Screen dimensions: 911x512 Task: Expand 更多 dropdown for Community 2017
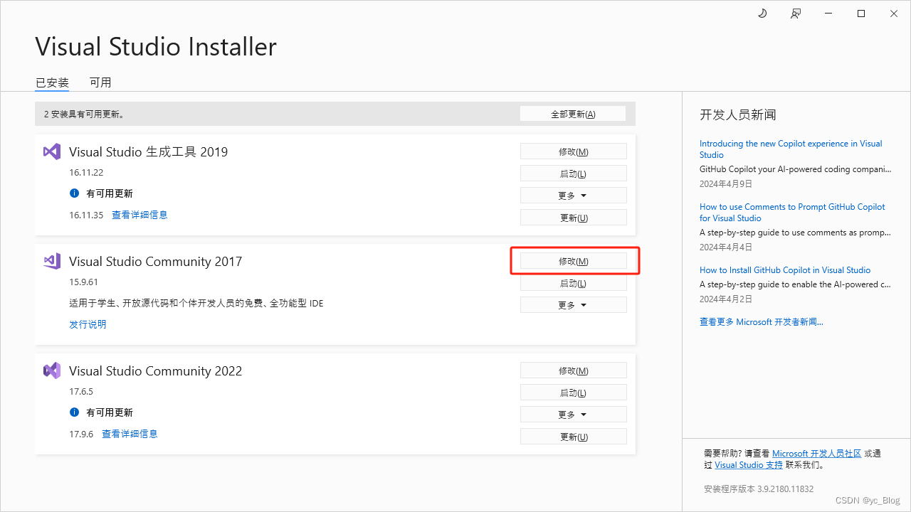[574, 305]
